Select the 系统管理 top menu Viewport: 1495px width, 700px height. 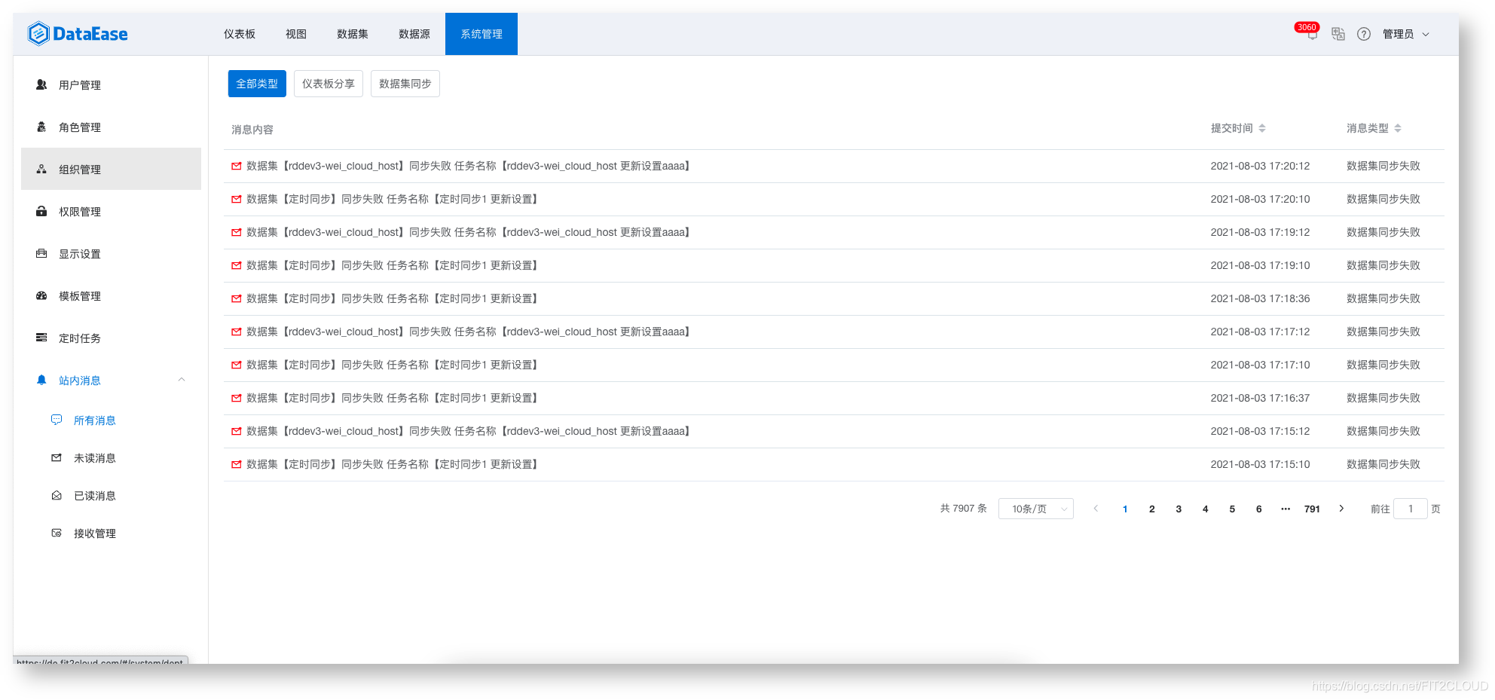point(482,34)
